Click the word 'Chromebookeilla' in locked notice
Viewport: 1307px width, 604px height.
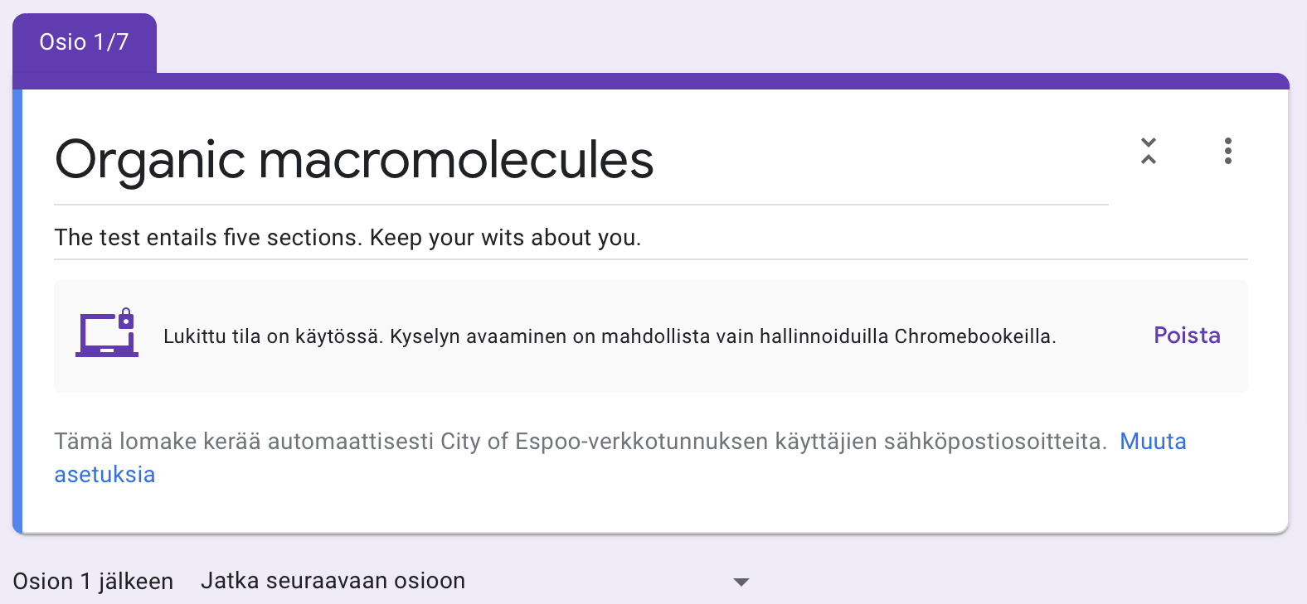click(974, 336)
